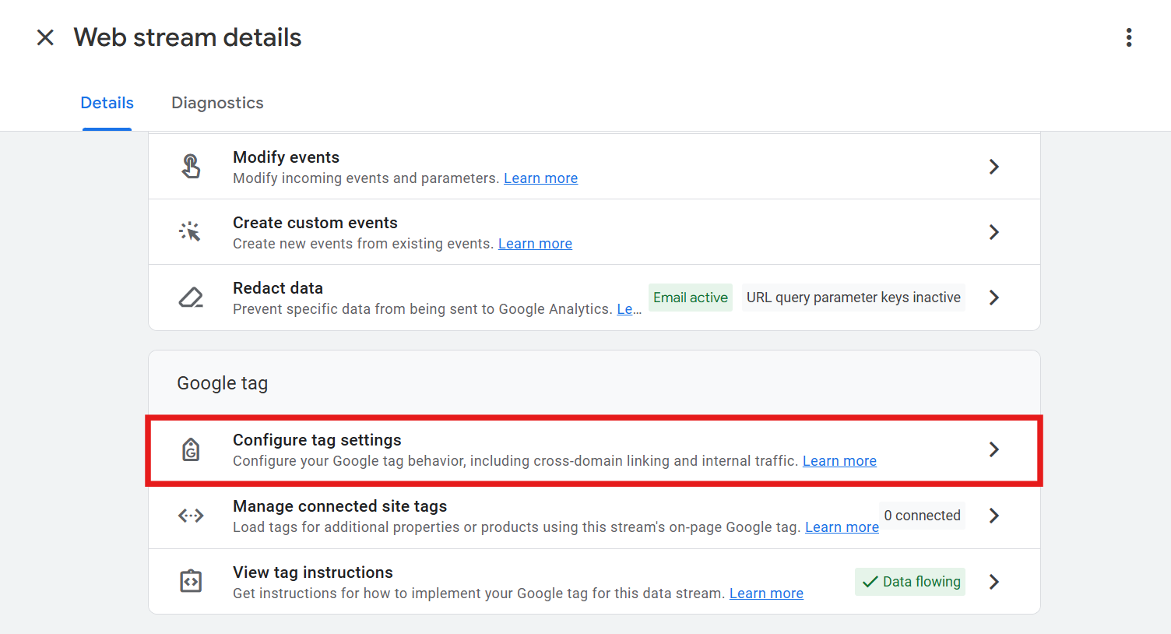This screenshot has width=1171, height=634.
Task: Click the Modify events title text
Action: click(x=286, y=157)
